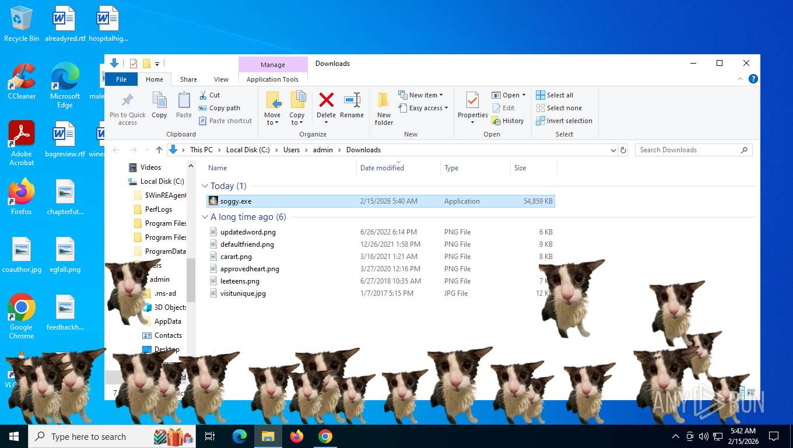Open Adobe Acrobat desktop icon

pos(22,143)
